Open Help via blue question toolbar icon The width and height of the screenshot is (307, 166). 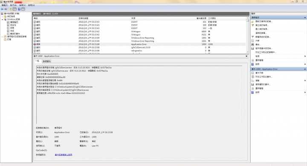point(19,9)
